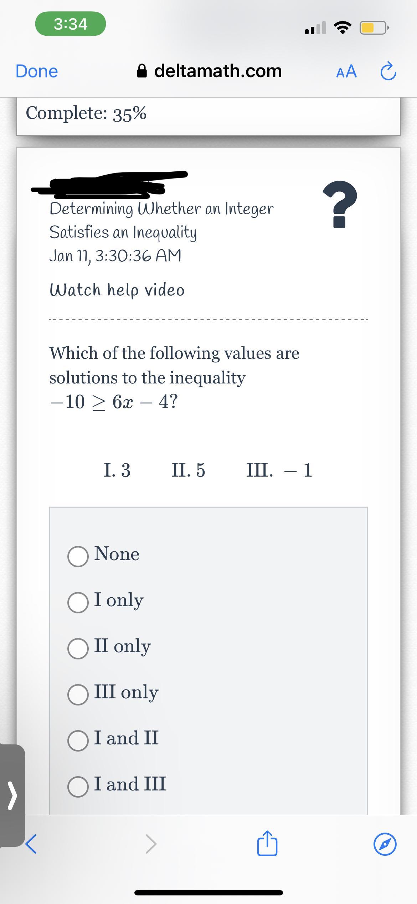Click the question mark help icon

339,204
